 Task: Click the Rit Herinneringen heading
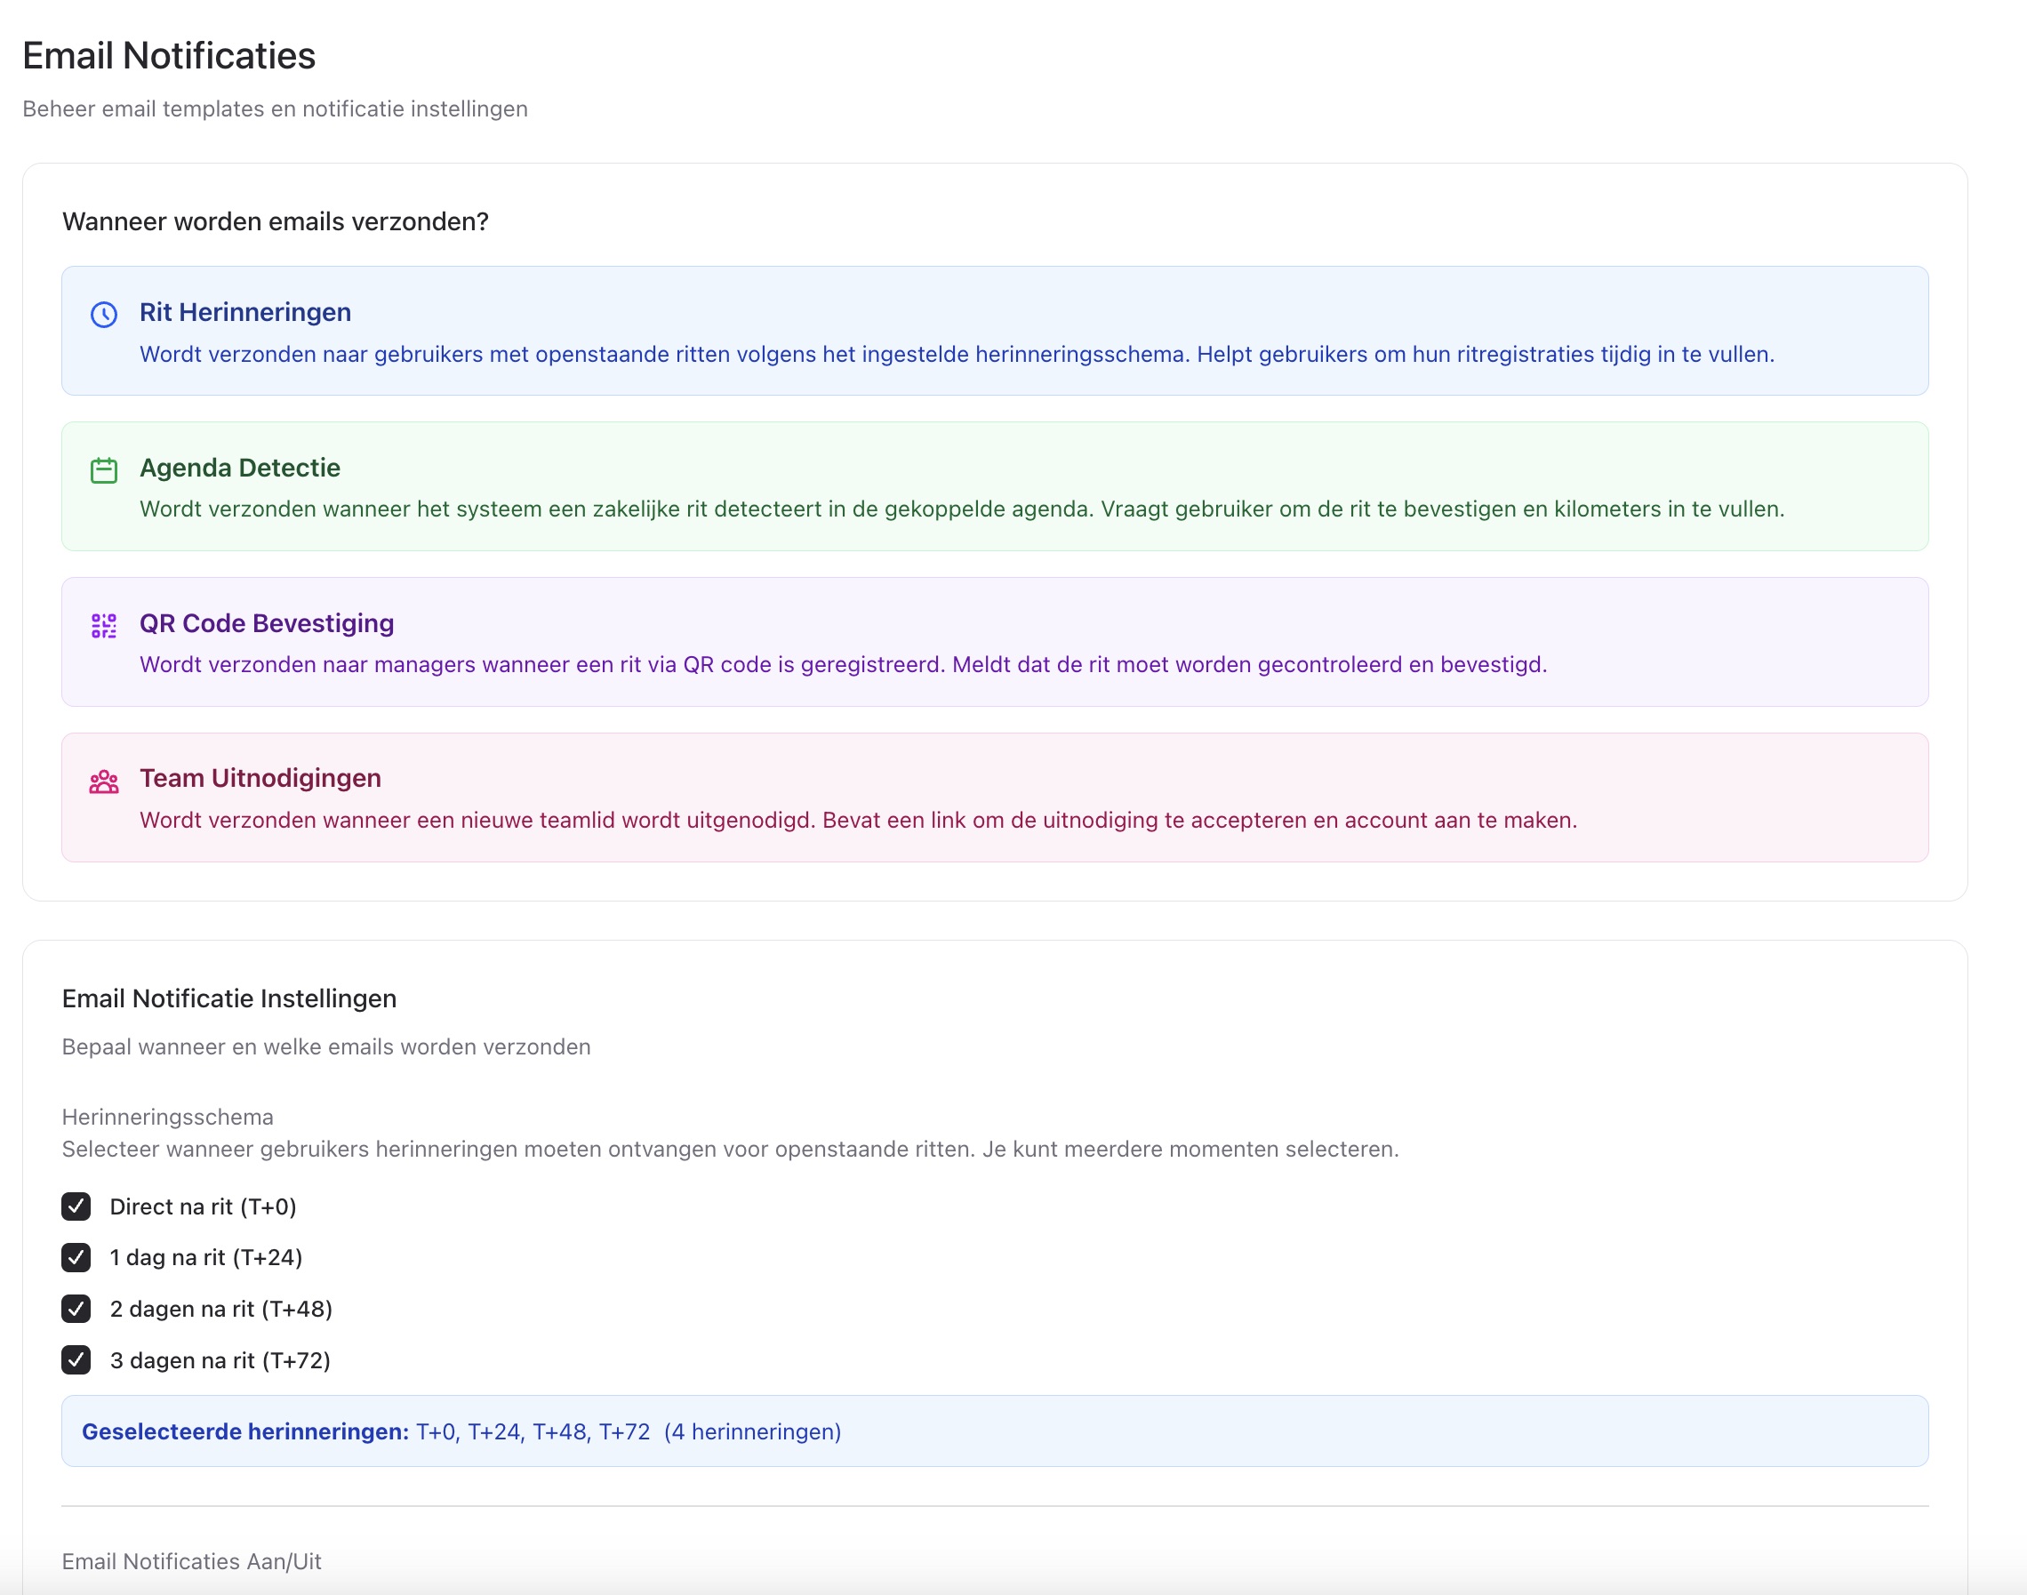pyautogui.click(x=245, y=312)
